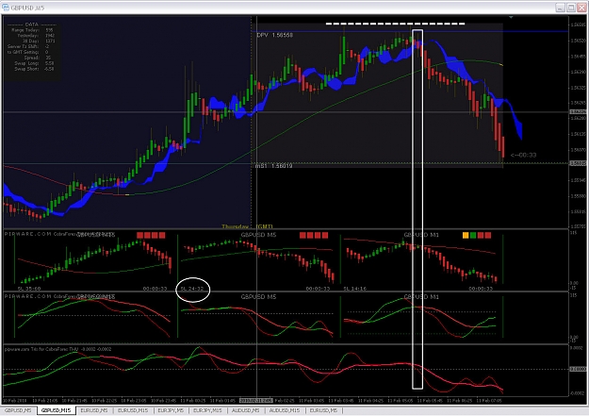Click the mS1 1.56019 support label
The height and width of the screenshot is (416, 589).
click(x=273, y=166)
